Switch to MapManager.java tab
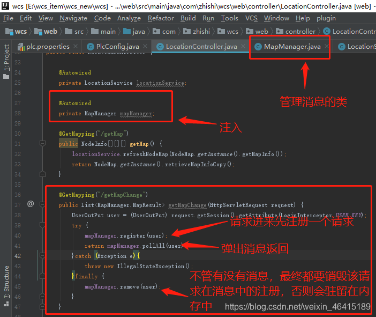Viewport: 376px width, 317px height. point(292,47)
